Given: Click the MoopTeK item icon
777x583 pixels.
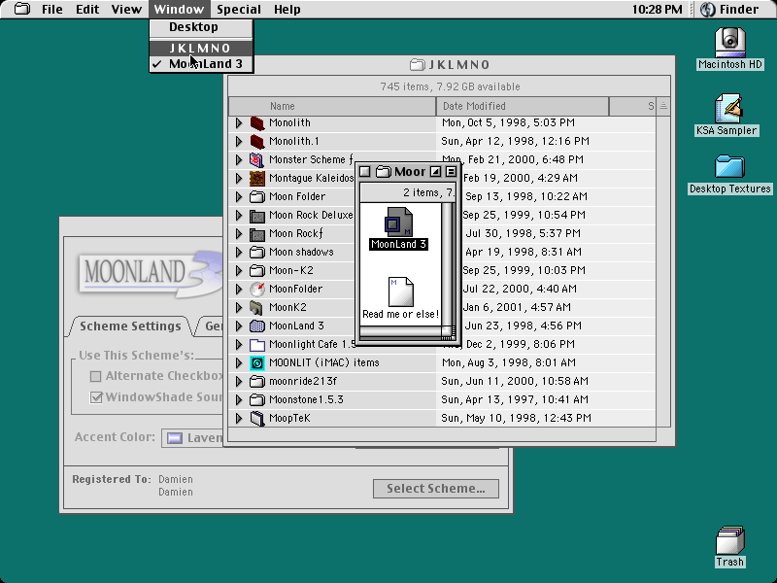Looking at the screenshot, I should pyautogui.click(x=256, y=419).
